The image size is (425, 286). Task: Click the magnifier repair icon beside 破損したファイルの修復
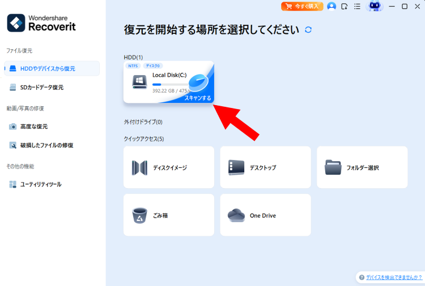click(12, 145)
